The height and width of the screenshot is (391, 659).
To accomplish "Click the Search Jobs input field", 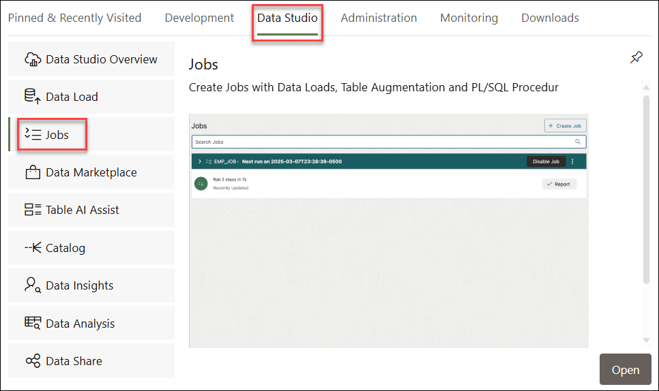I will [382, 142].
